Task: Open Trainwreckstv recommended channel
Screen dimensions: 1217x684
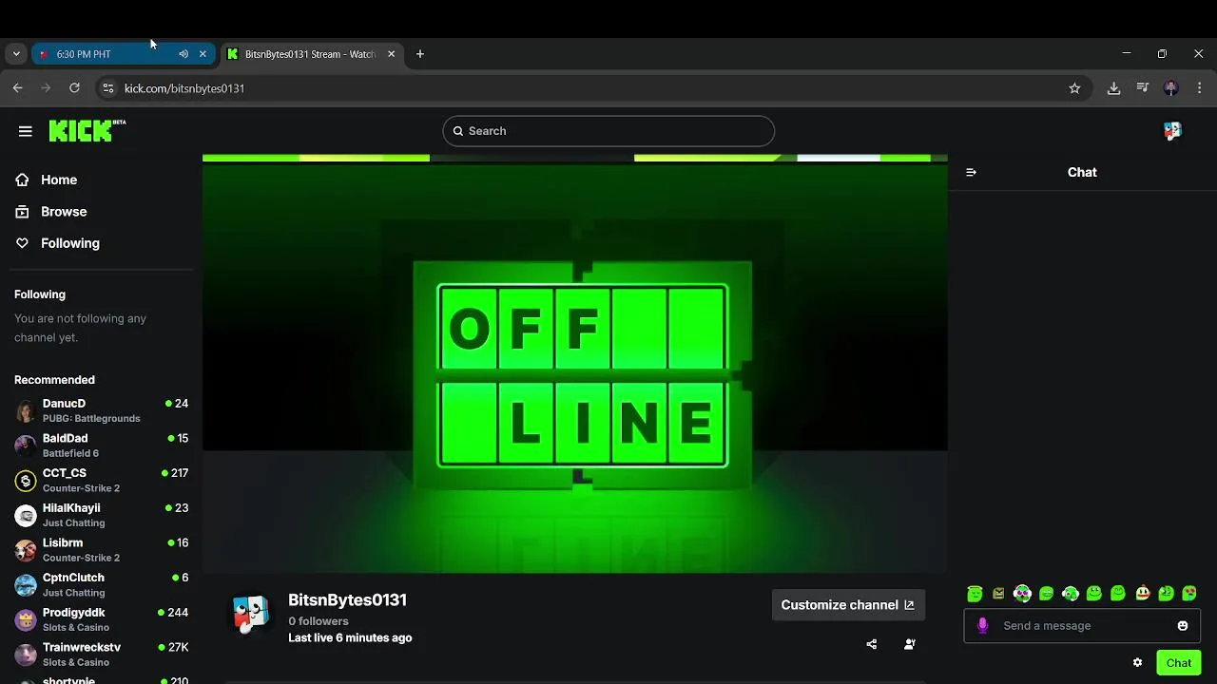Action: click(102, 655)
